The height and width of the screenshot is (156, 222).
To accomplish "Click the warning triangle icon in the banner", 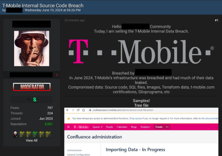I will 68,118.
